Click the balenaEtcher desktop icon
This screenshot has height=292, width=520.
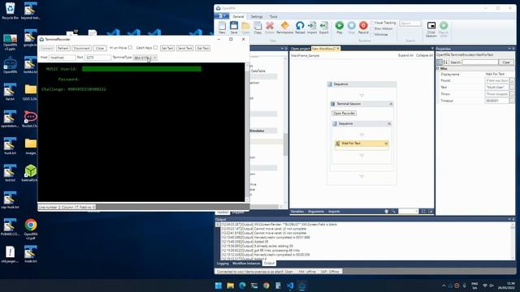click(31, 171)
